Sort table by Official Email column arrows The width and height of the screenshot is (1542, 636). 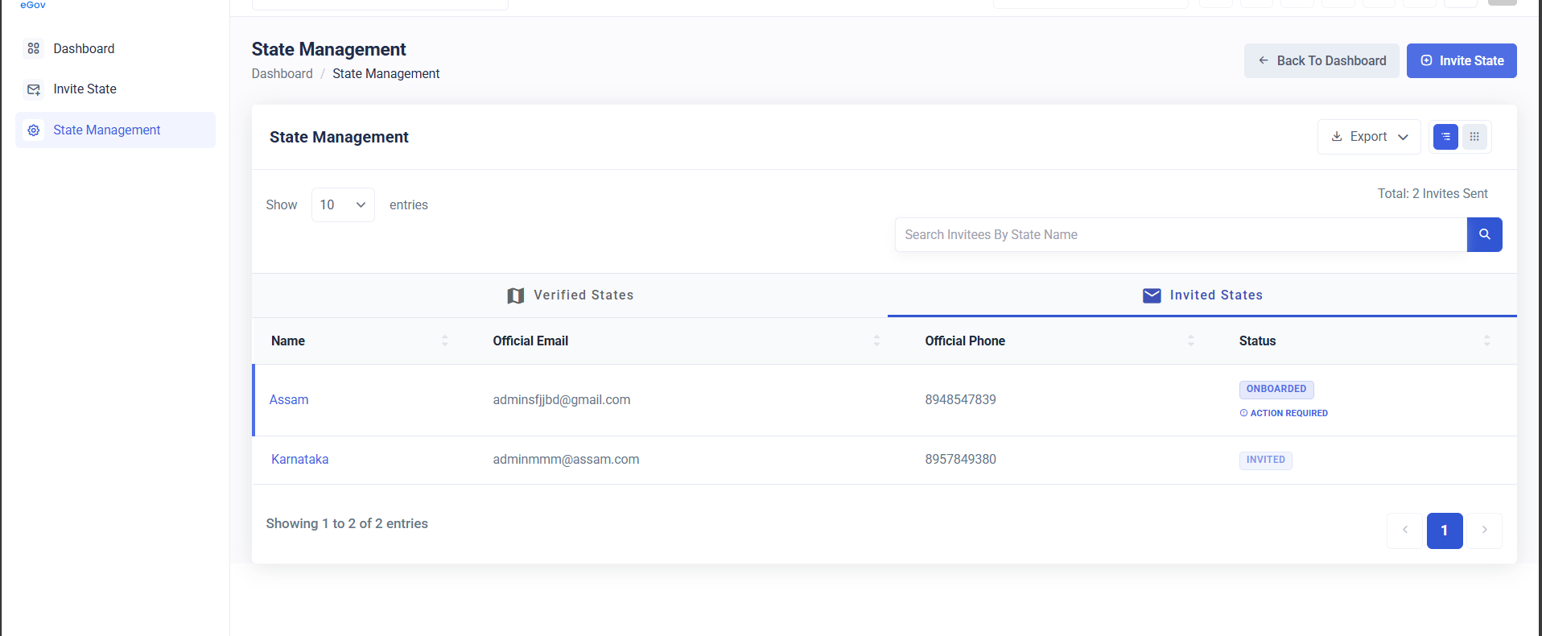(876, 341)
